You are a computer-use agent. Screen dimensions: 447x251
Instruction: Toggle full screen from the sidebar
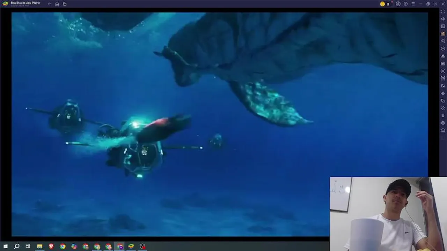point(443,12)
